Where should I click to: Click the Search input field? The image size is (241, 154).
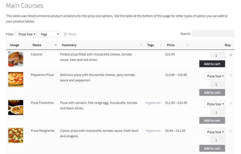(213, 34)
